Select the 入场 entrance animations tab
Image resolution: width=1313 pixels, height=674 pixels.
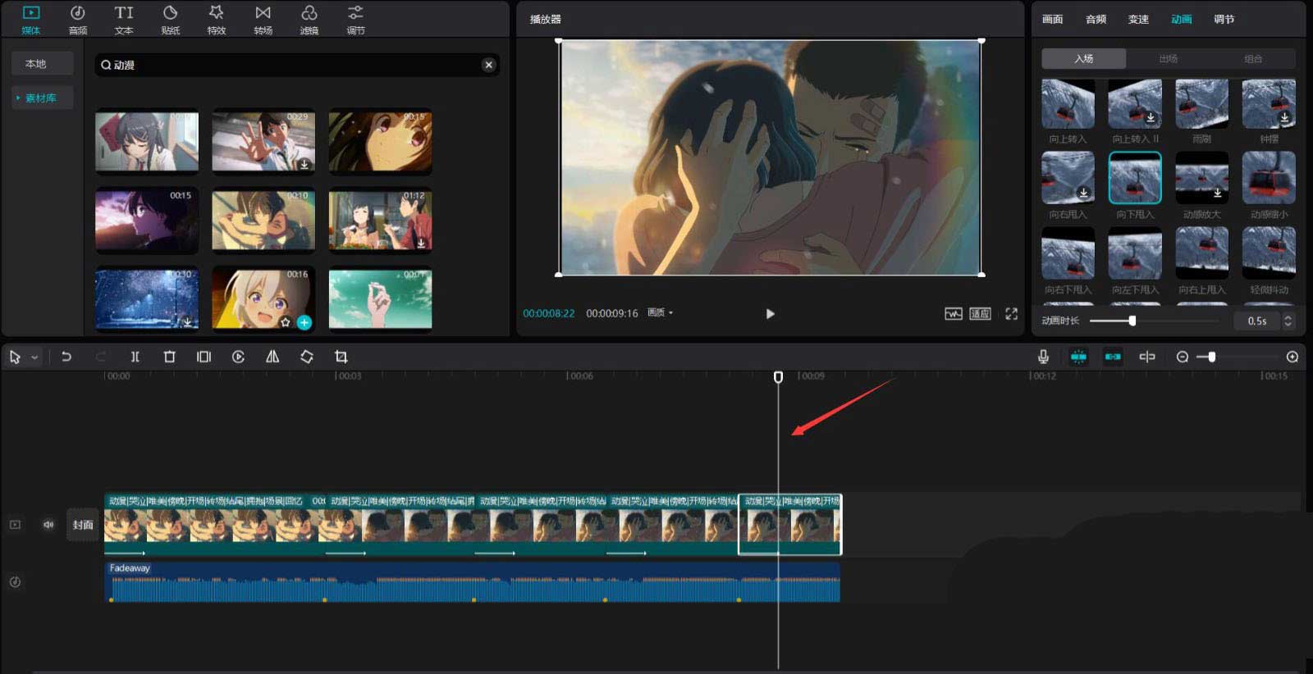(1084, 59)
